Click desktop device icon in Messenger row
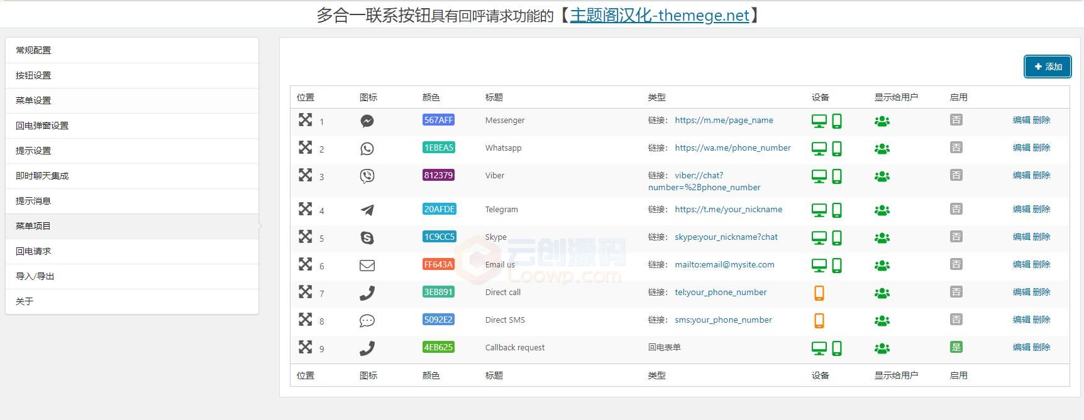The height and width of the screenshot is (420, 1084). 819,121
